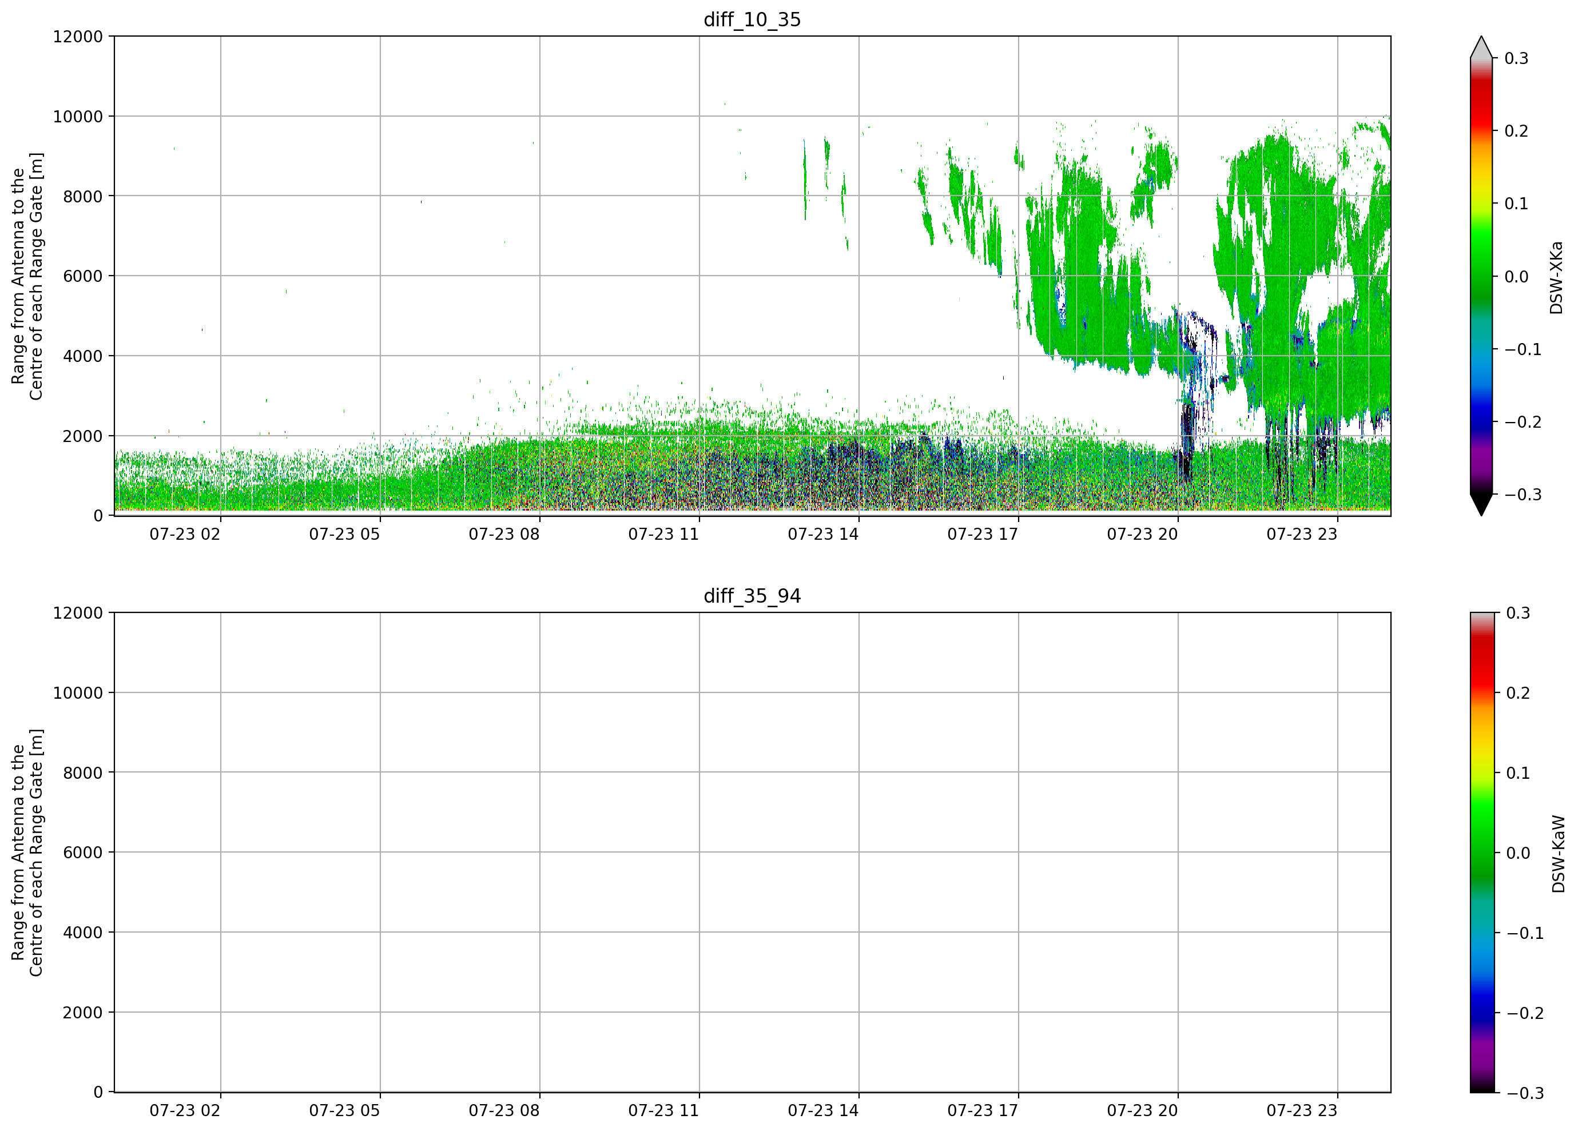The width and height of the screenshot is (1578, 1131).
Task: Click the 10000 range tick of diff_10_35
Action: (78, 117)
